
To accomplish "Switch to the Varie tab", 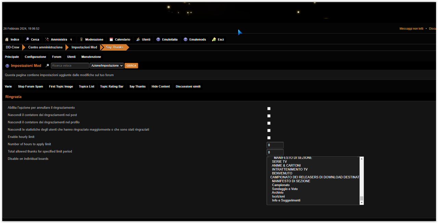I will pos(8,87).
